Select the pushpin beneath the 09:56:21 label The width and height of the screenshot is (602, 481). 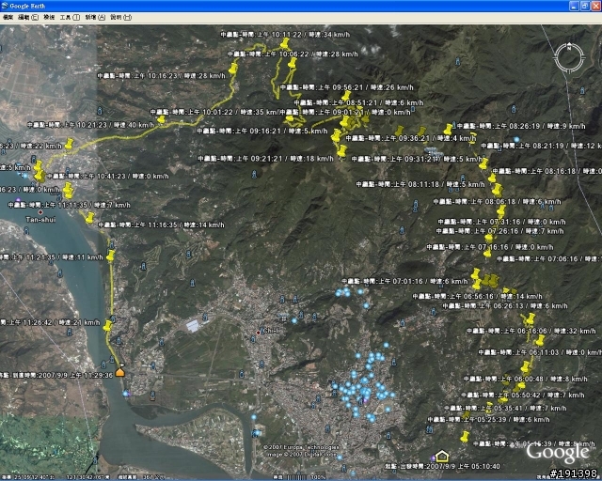[x=346, y=96]
